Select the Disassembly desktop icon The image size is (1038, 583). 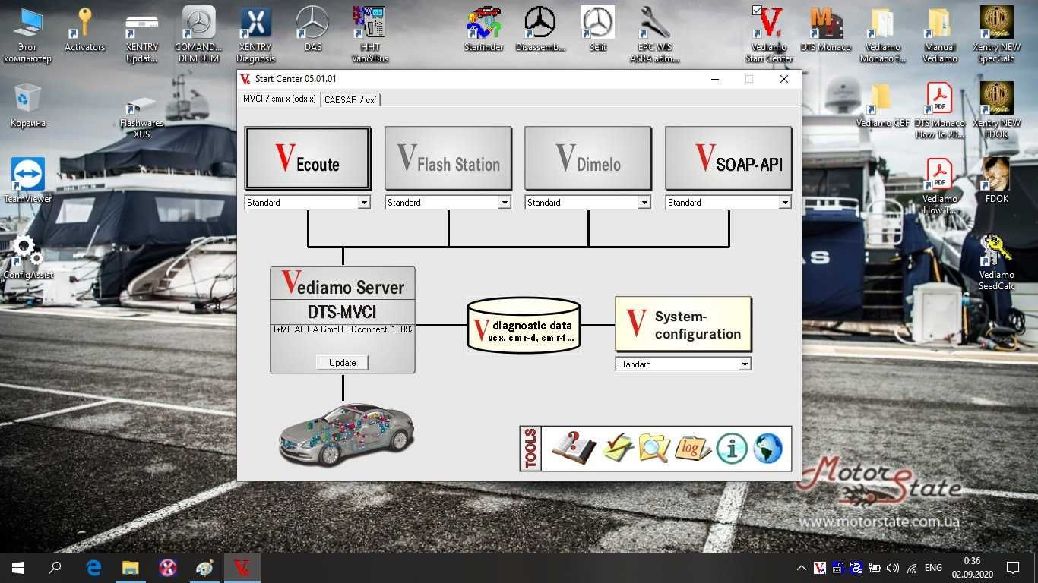[540, 30]
